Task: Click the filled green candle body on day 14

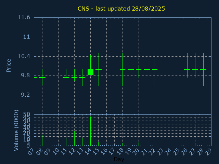Action: point(90,72)
